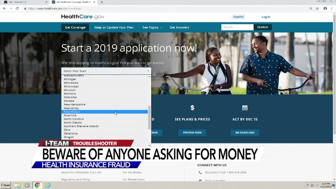Open the Get Coverage nav item
336x189 pixels.
[x=75, y=27]
